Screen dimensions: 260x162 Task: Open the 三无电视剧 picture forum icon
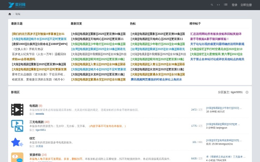pos(17,126)
